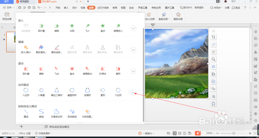Screen dimensions: 259x138
Task: Open the 文件 menu dropdown
Action: (x=9, y=8)
